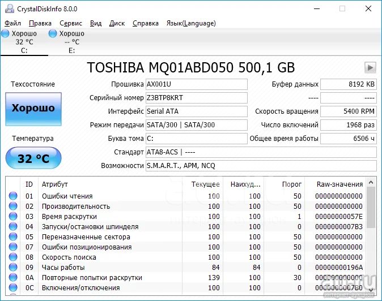
Task: Click the Raw-значения column header
Action: 335,184
